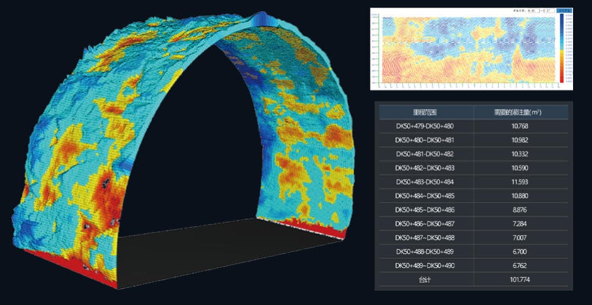This screenshot has width=592, height=305.
Task: Click the value 6.762
Action: pyautogui.click(x=521, y=265)
